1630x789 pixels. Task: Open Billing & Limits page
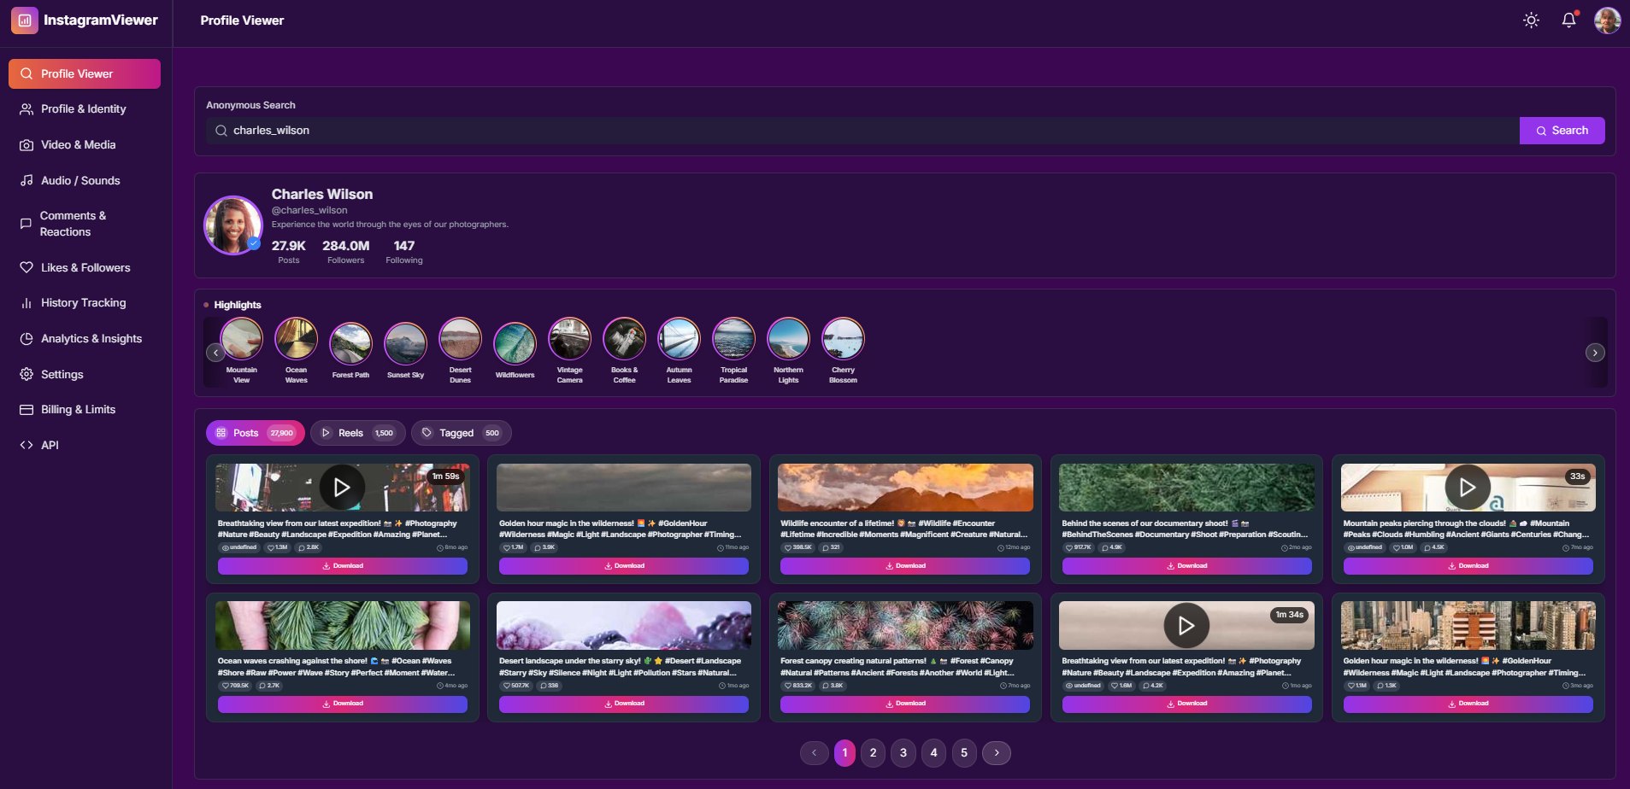click(78, 410)
